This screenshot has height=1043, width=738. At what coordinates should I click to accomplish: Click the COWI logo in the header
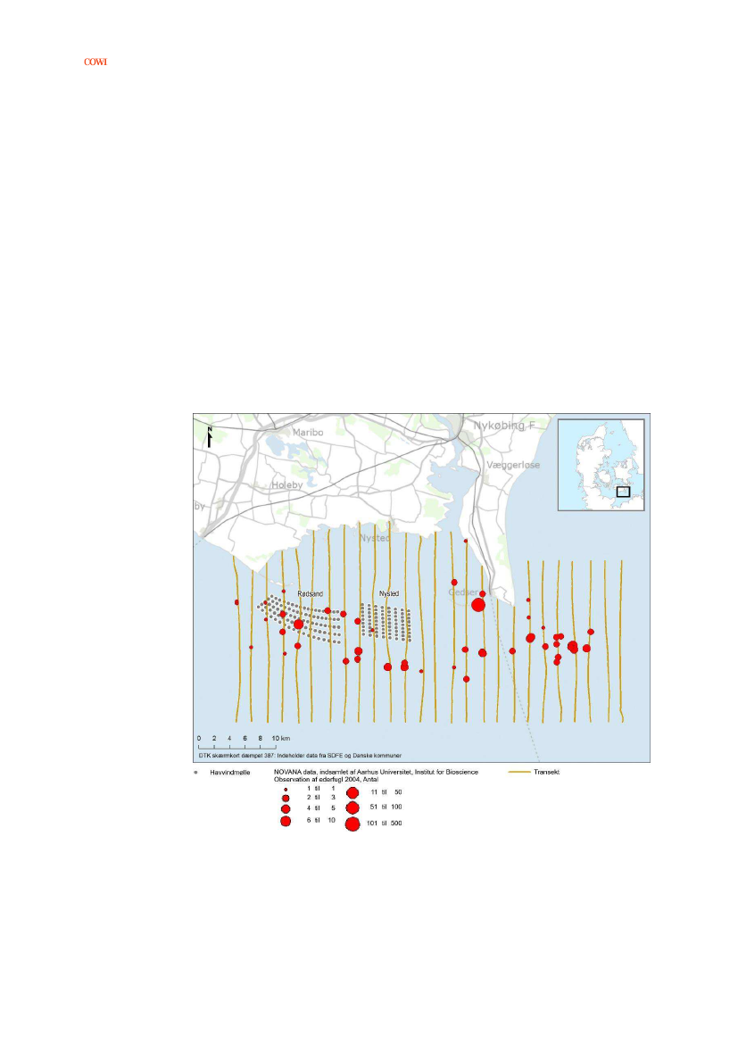(95, 63)
